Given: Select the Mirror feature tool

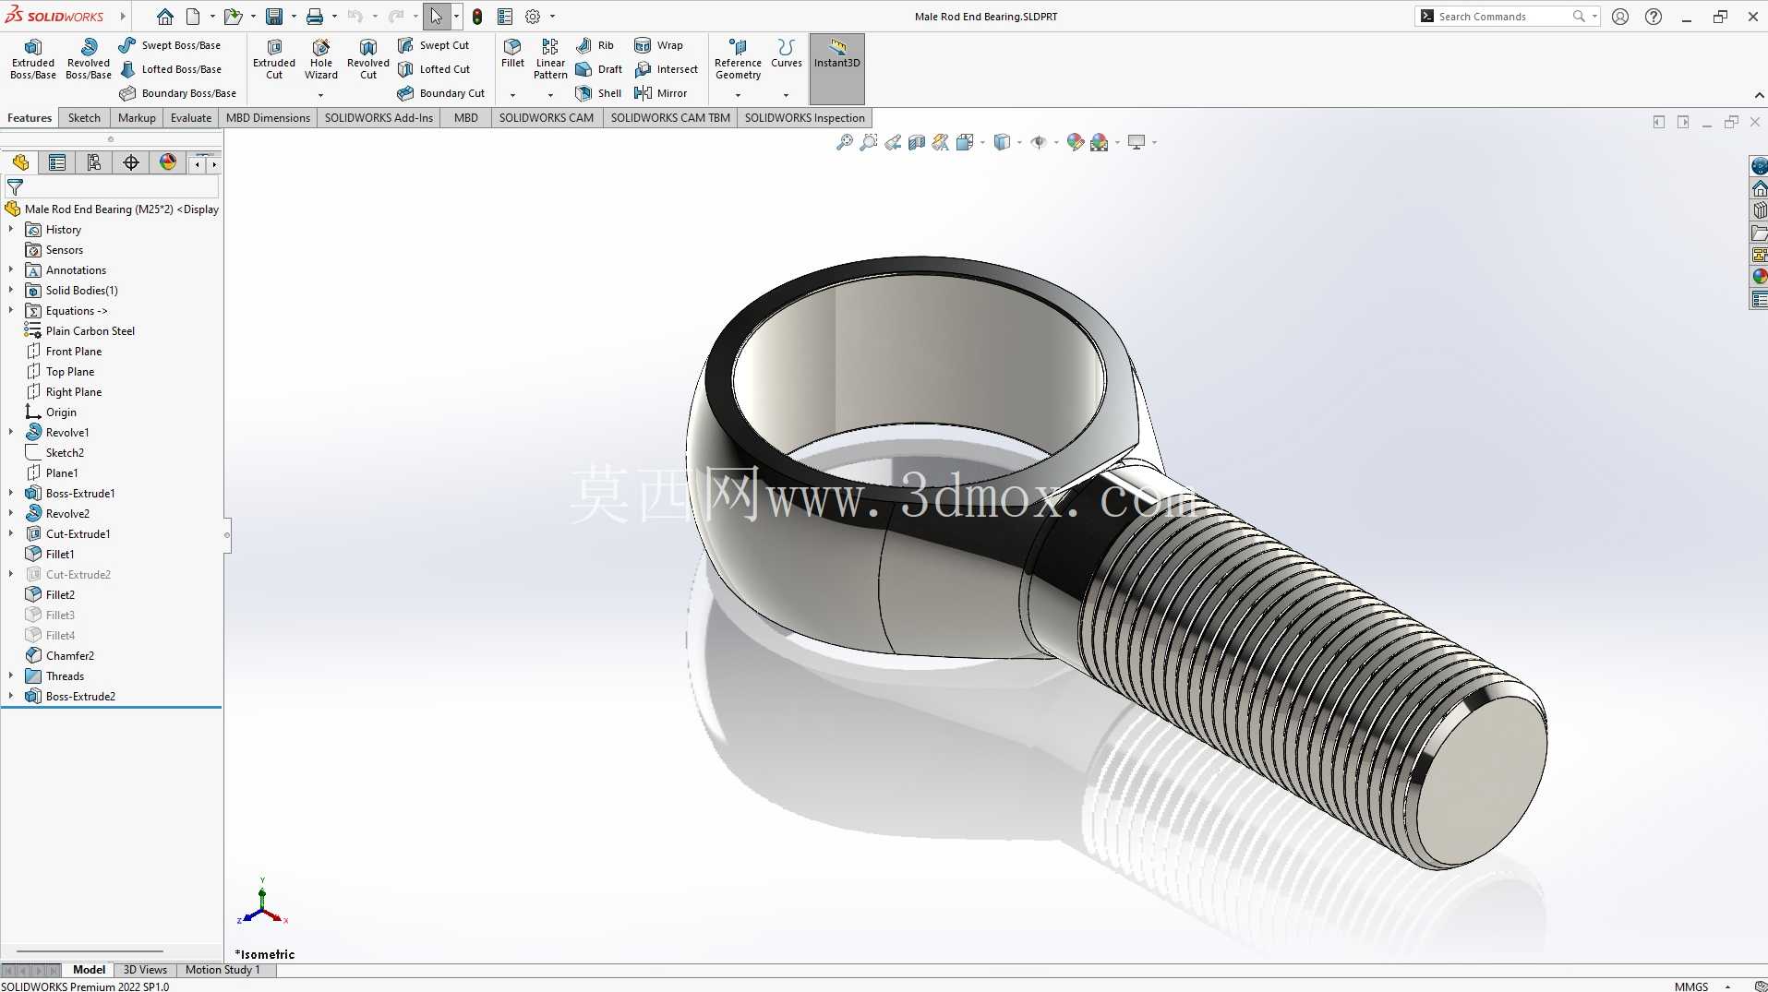Looking at the screenshot, I should pos(660,93).
